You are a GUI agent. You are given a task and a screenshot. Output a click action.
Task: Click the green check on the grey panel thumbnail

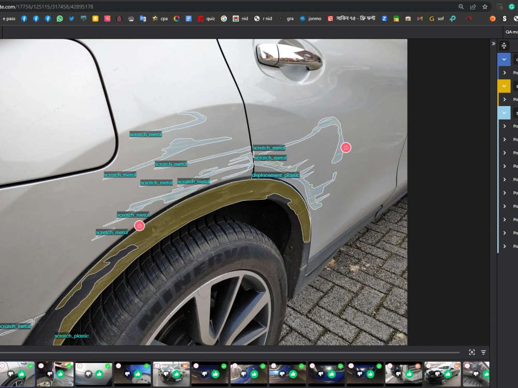pos(108,366)
